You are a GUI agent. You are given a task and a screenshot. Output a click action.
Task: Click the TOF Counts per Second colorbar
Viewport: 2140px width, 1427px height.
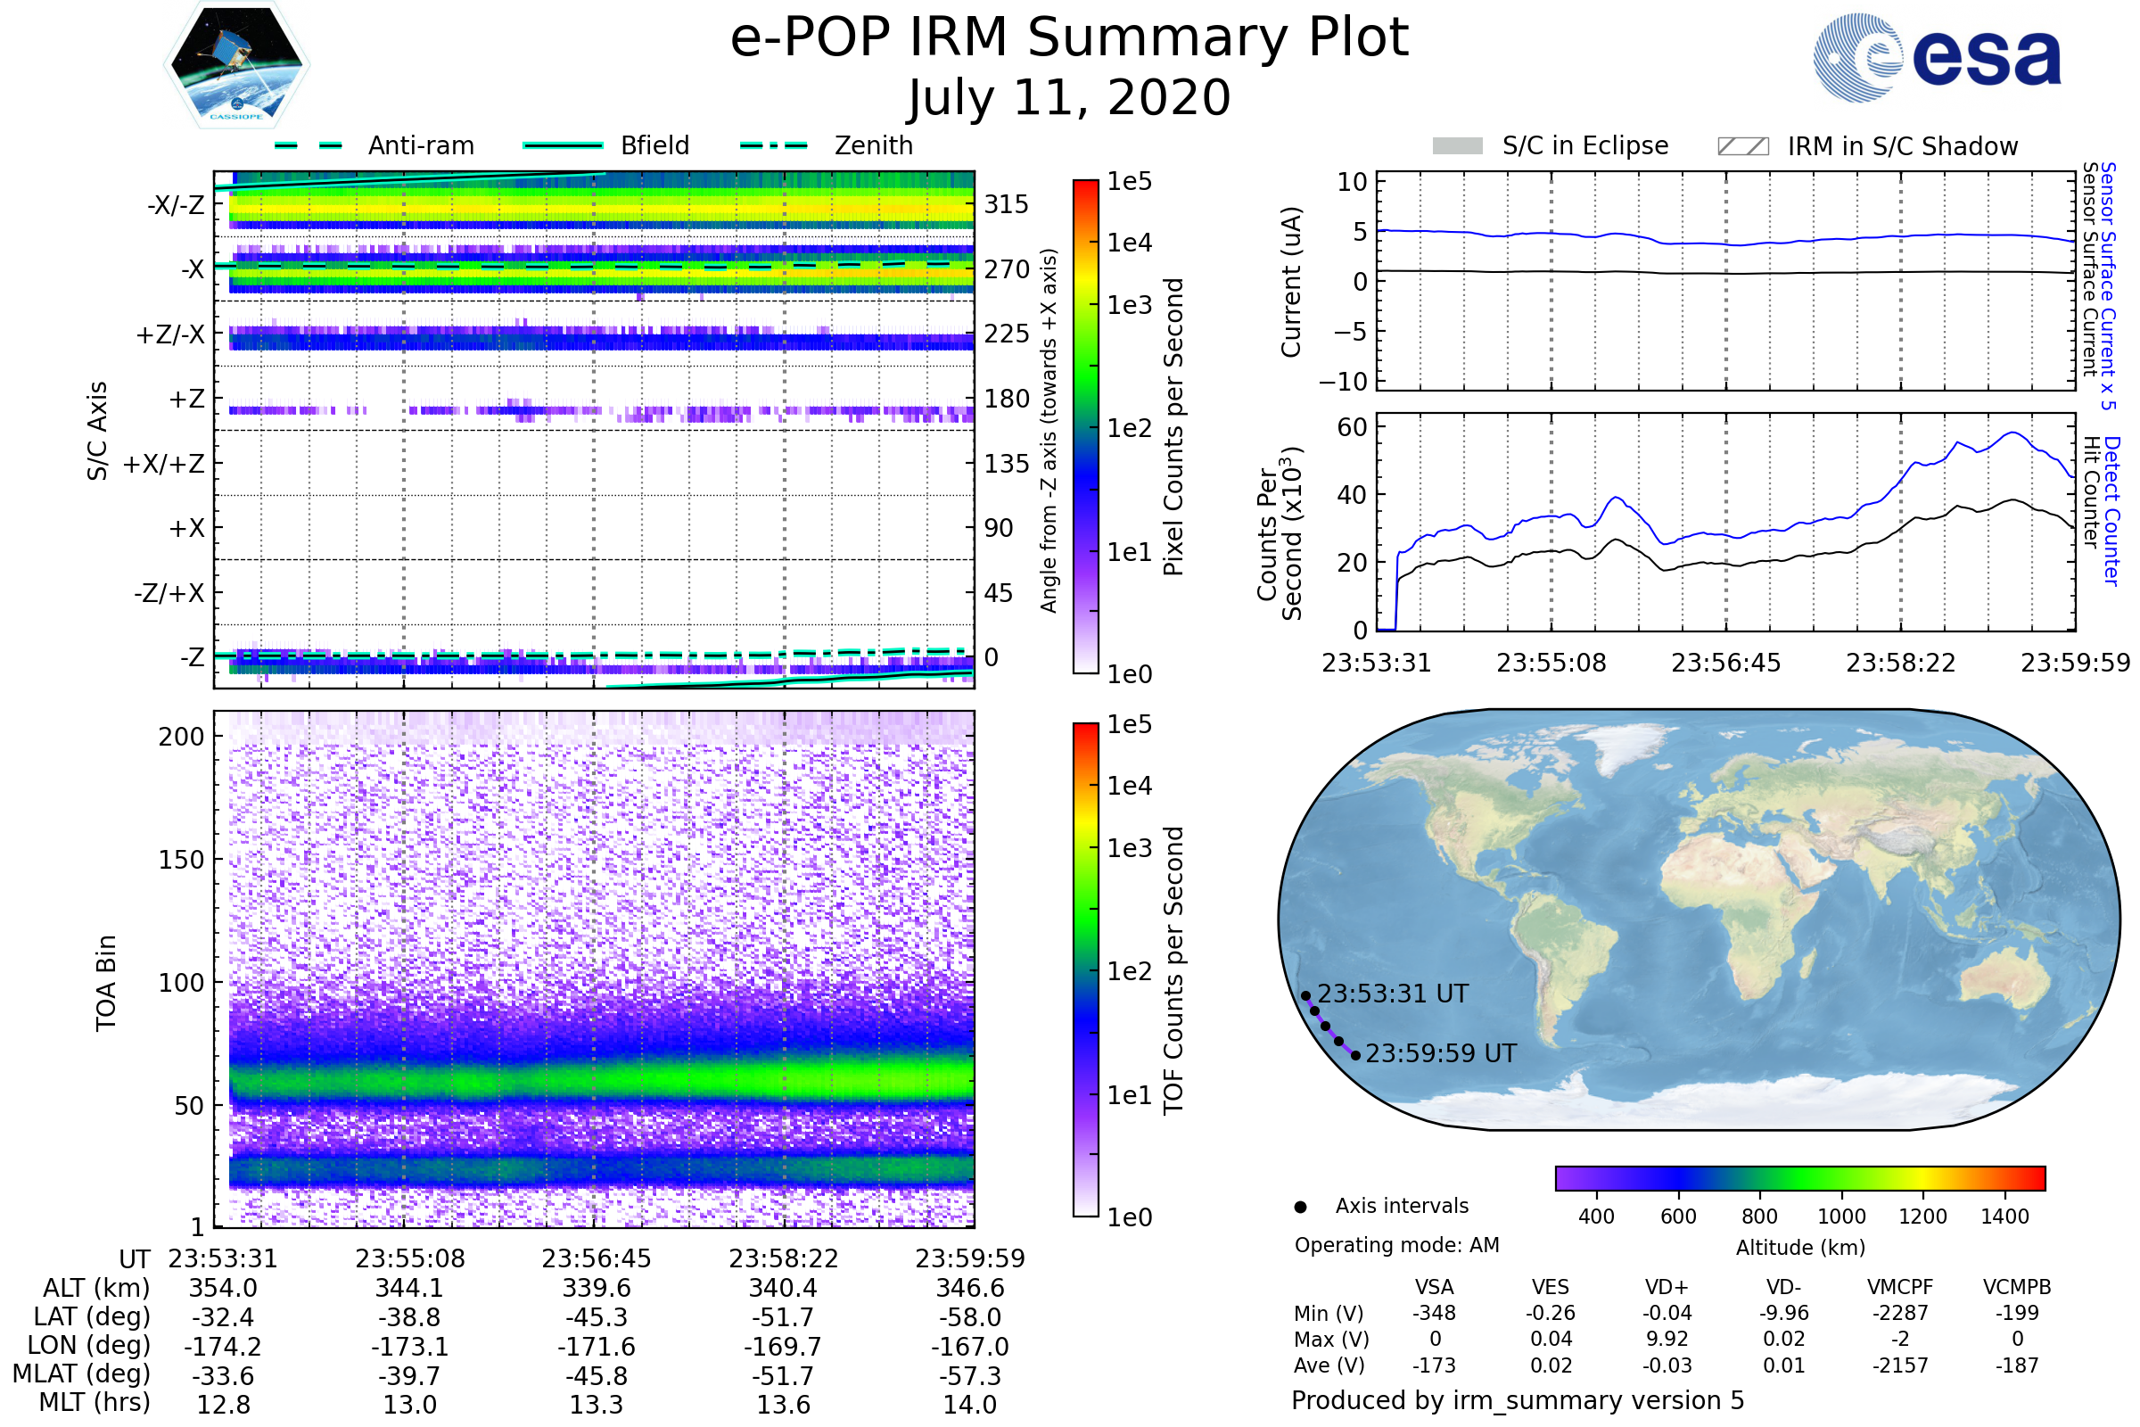coord(1085,969)
